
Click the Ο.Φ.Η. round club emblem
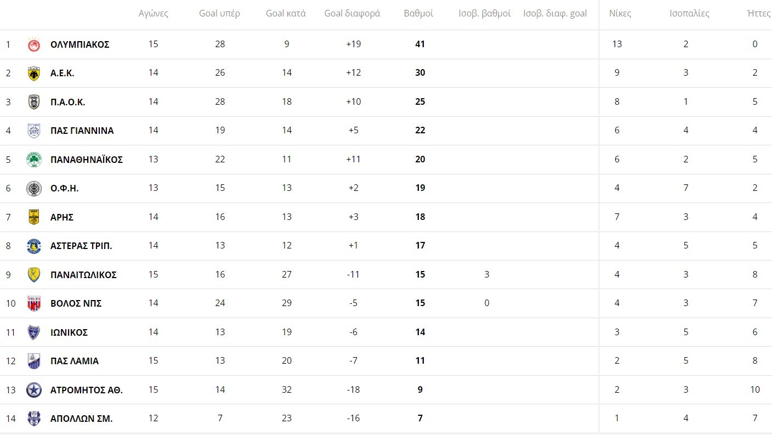point(34,188)
